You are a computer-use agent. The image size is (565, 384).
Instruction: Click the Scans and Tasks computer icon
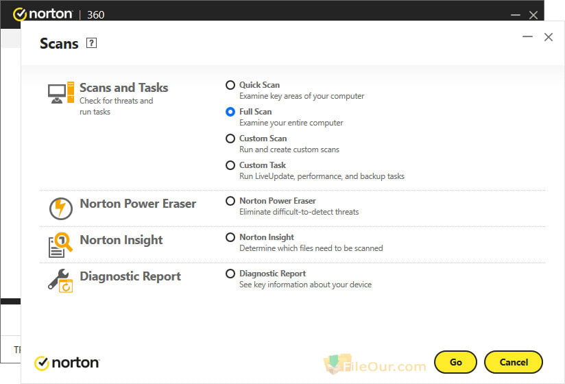pos(61,93)
